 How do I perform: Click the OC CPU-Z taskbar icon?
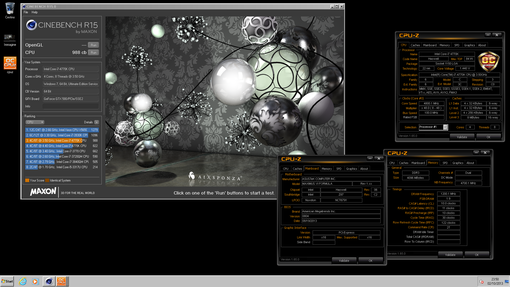(61, 281)
